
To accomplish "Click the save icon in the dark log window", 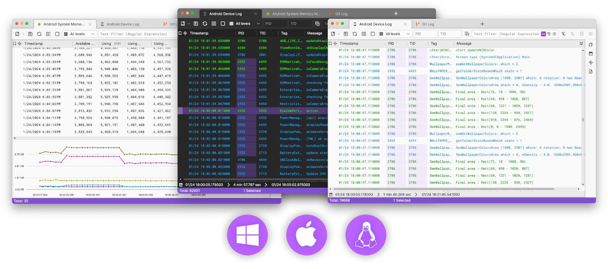I will click(196, 24).
